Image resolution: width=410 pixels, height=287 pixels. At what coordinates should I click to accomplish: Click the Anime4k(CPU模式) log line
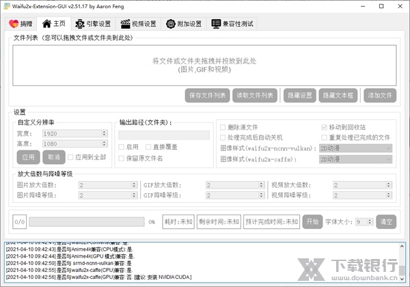click(69, 249)
